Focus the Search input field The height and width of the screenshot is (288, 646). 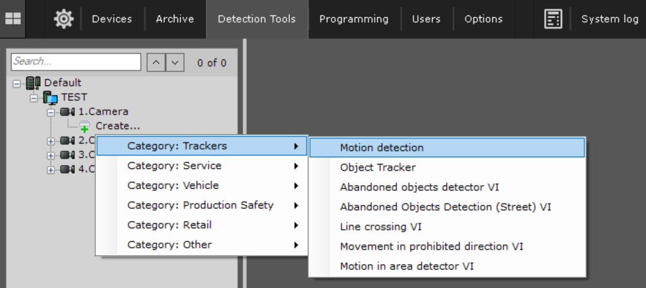(x=76, y=62)
